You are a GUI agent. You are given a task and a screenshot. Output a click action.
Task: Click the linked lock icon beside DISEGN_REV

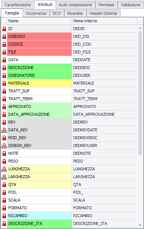point(4,146)
